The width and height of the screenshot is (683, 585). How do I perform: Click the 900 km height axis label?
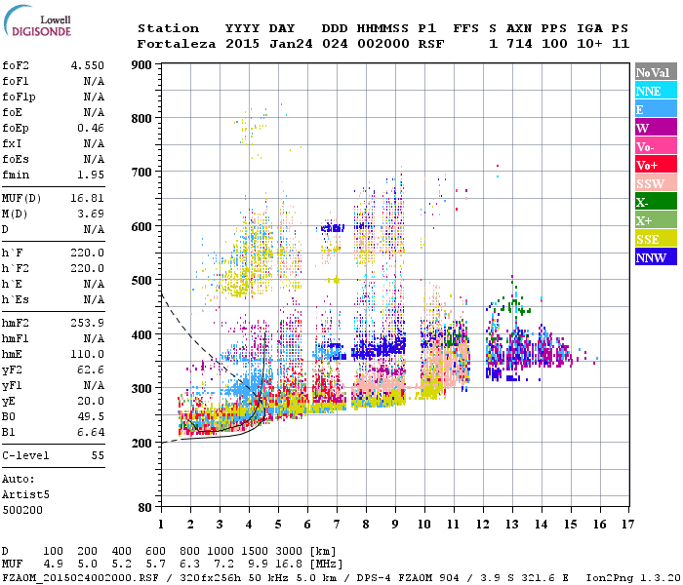pos(142,65)
